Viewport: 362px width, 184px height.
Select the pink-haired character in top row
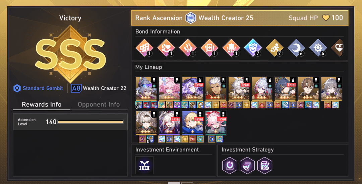(x=170, y=89)
